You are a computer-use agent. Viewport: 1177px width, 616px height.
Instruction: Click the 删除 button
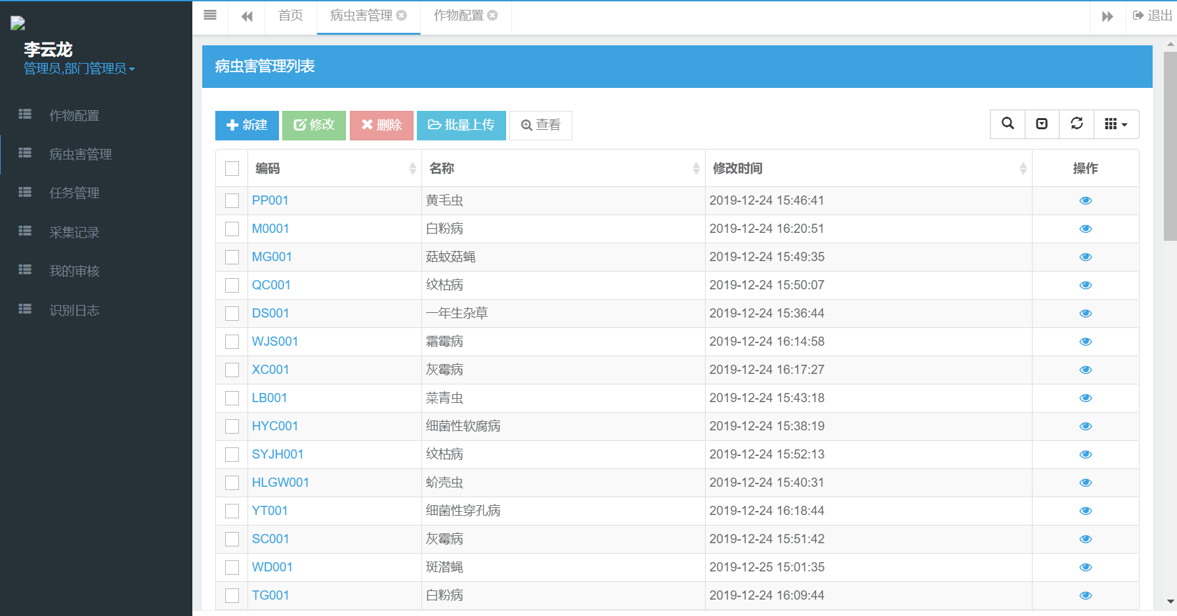381,125
